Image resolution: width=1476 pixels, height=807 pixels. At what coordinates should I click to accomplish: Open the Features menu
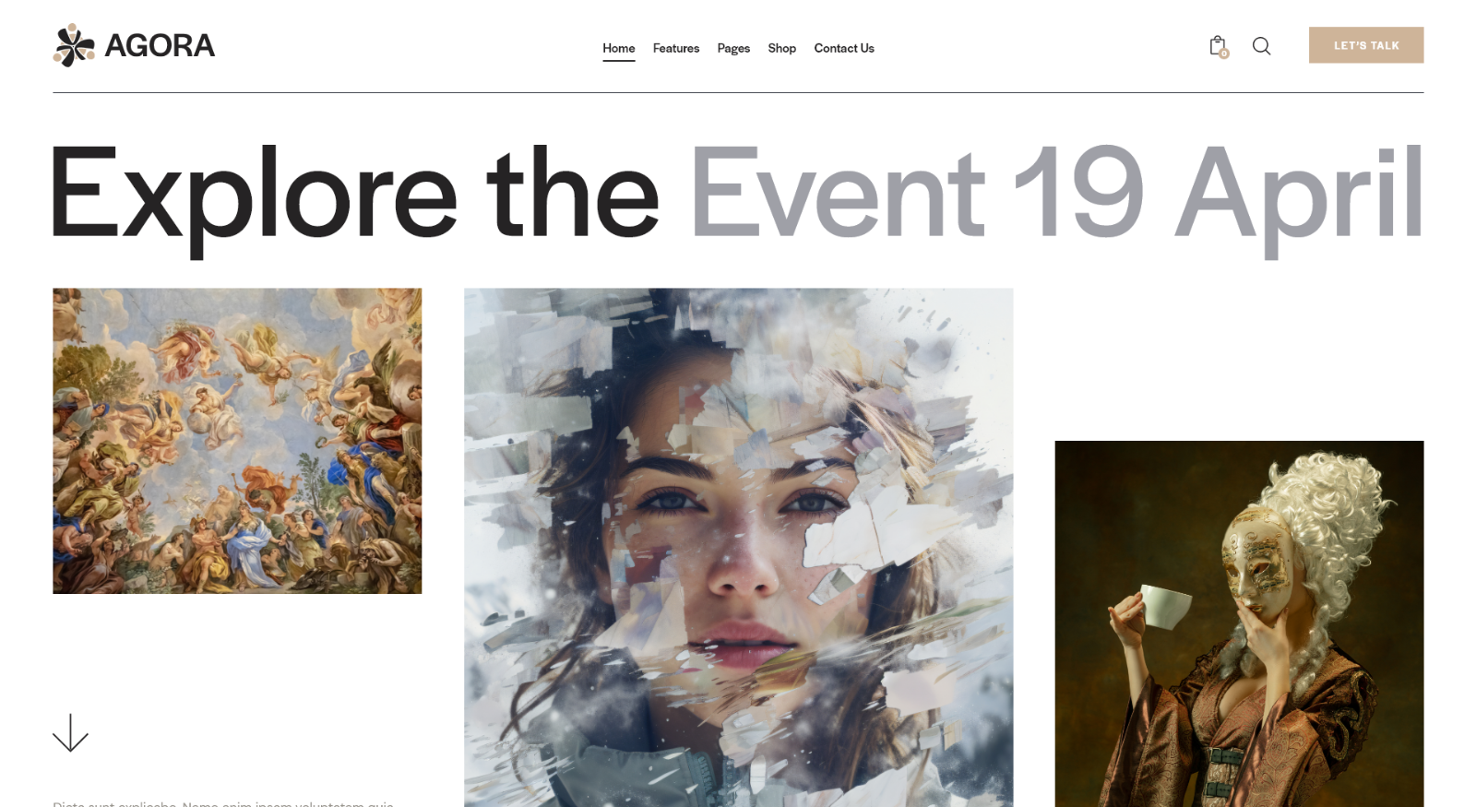pyautogui.click(x=676, y=48)
